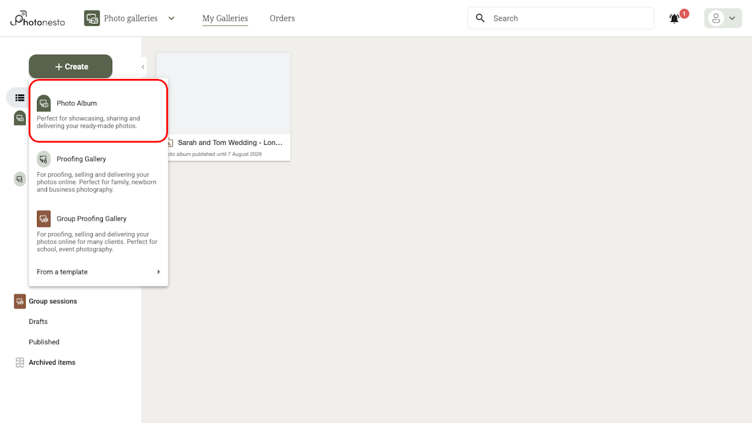Expand the From a template submenu

pyautogui.click(x=98, y=272)
